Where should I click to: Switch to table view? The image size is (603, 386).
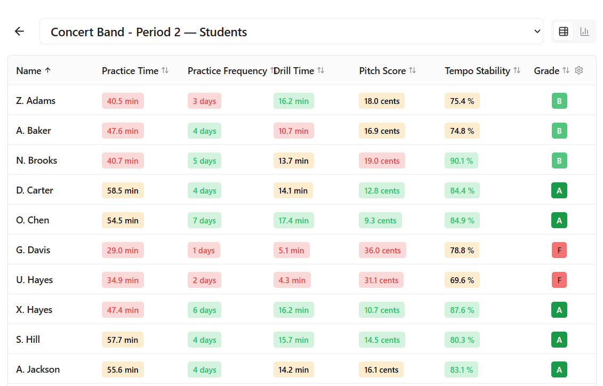tap(564, 31)
